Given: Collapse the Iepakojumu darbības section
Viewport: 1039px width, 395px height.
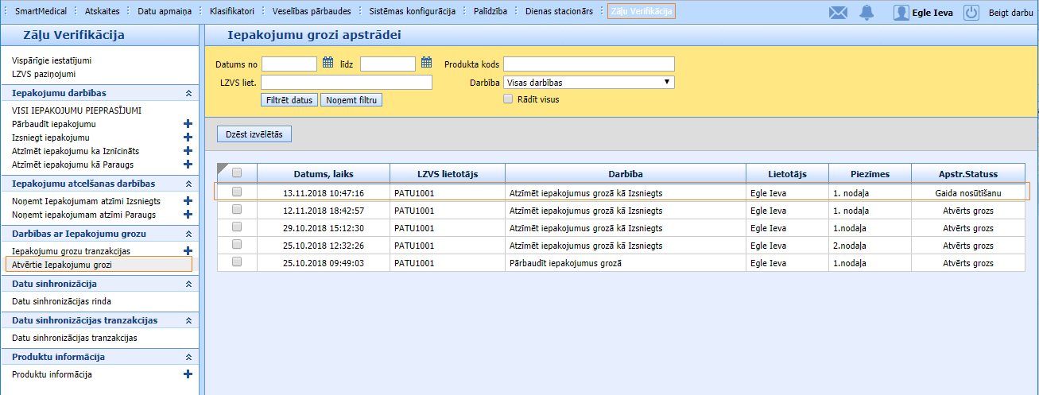Looking at the screenshot, I should (188, 93).
